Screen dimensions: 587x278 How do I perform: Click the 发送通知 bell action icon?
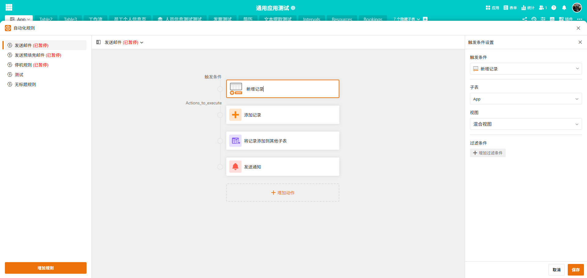(x=235, y=167)
